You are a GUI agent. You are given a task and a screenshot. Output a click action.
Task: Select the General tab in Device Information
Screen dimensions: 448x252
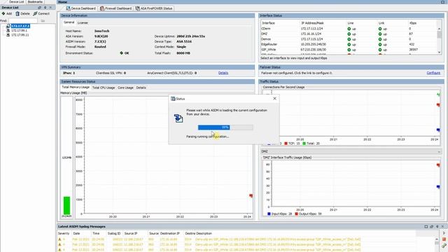[x=69, y=22]
